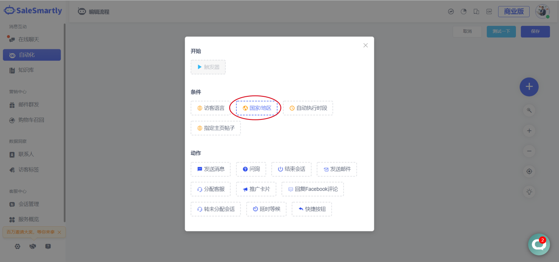Click the blue plus add-node button
This screenshot has width=559, height=262.
(x=529, y=87)
